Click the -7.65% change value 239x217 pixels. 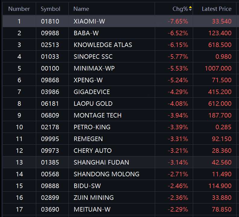click(178, 21)
